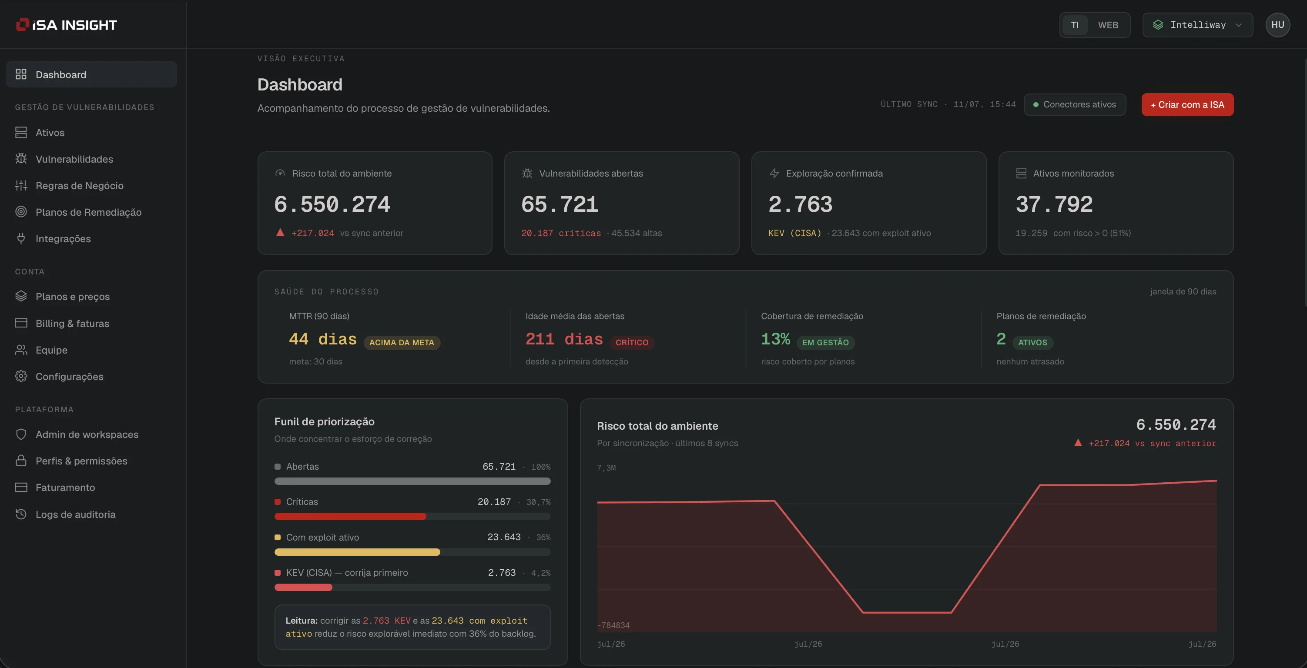Click the ACIMA DA META badge
This screenshot has height=668, width=1307.
tap(402, 342)
